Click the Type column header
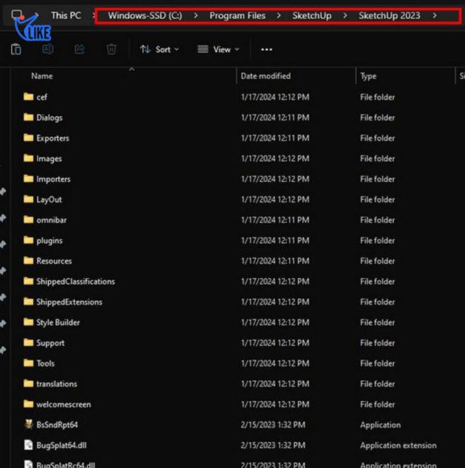465x468 pixels. click(368, 76)
